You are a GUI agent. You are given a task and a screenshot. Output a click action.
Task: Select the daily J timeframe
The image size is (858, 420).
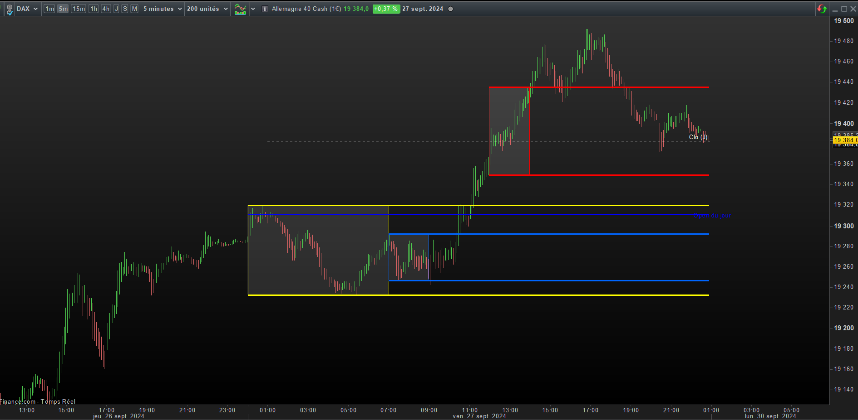(x=116, y=9)
